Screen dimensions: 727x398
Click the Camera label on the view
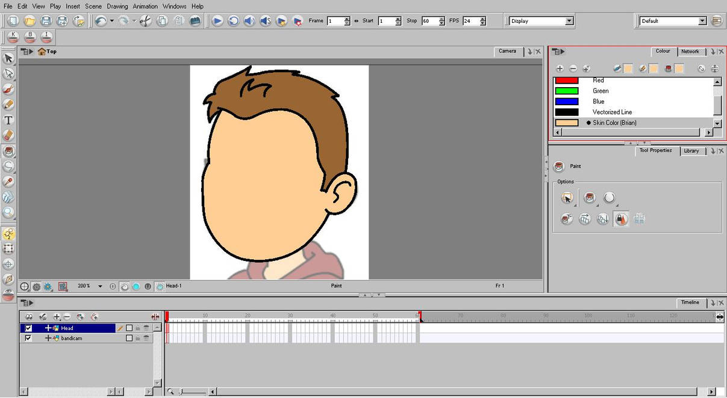click(x=507, y=51)
